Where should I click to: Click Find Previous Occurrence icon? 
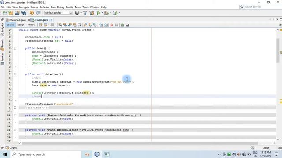[65, 25]
